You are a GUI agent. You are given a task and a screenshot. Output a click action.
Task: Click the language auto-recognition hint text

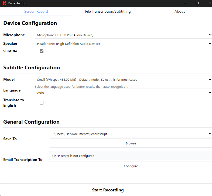[81, 87]
